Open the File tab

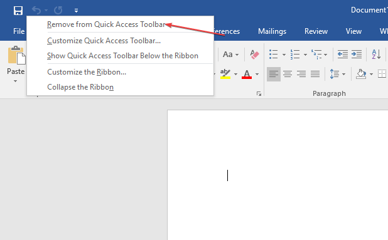pos(19,31)
